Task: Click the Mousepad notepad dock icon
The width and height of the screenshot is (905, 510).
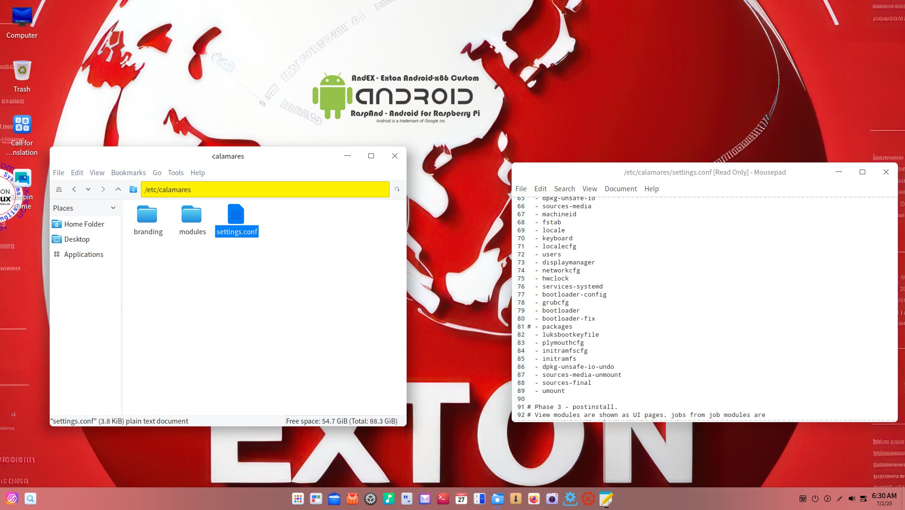Action: click(606, 499)
